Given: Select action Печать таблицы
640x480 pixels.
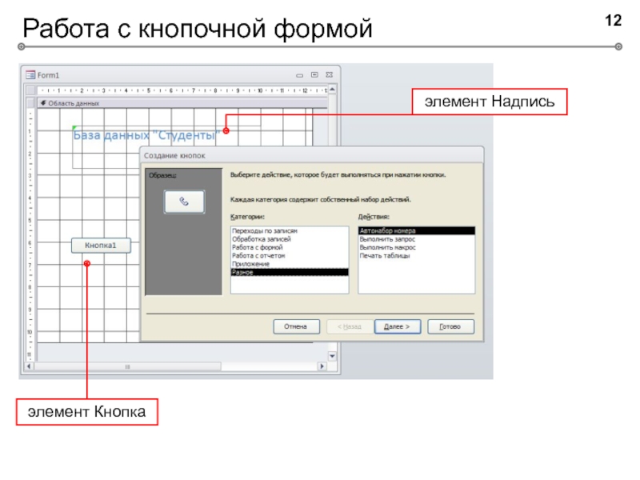Looking at the screenshot, I should (x=417, y=255).
